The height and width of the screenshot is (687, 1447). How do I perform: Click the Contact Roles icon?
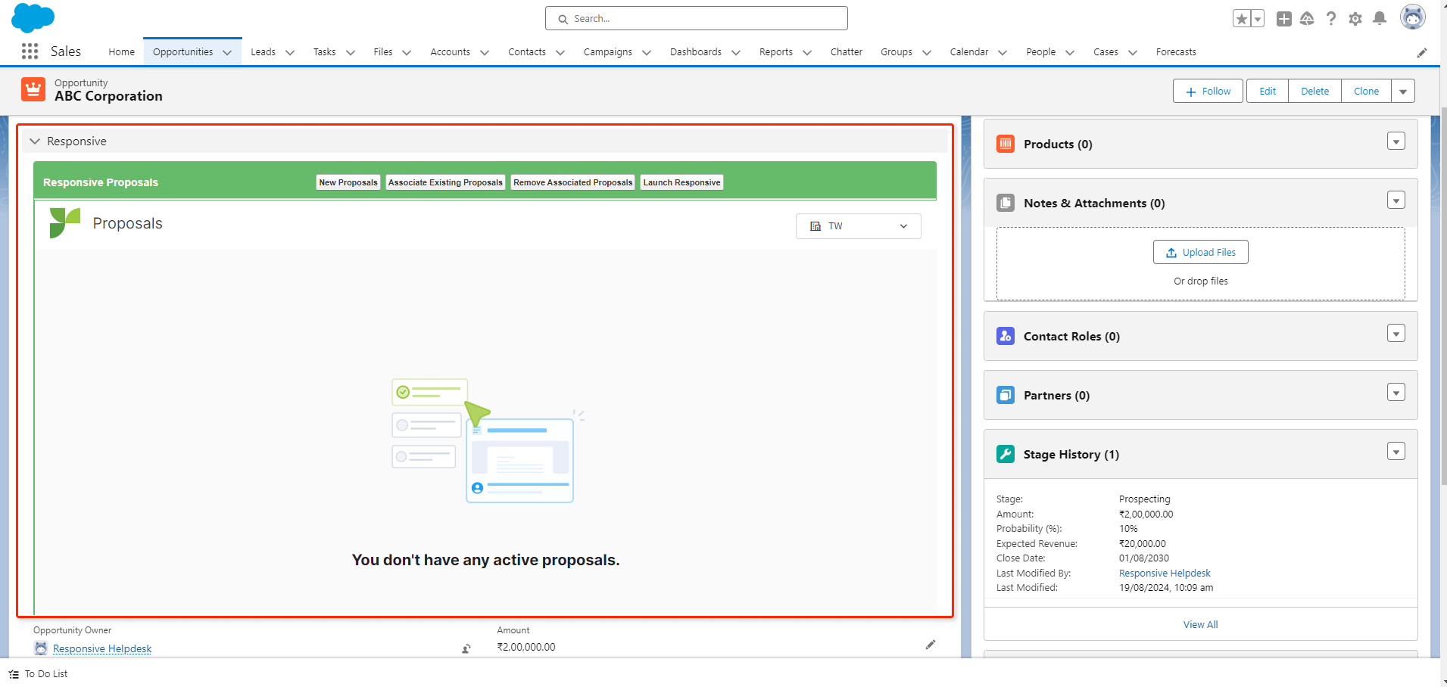click(x=1006, y=336)
